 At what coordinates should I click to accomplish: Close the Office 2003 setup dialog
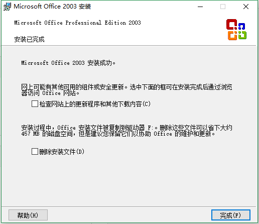pyautogui.click(x=246, y=7)
